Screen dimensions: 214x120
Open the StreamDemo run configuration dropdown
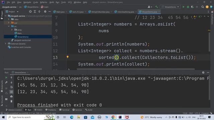tap(170, 7)
